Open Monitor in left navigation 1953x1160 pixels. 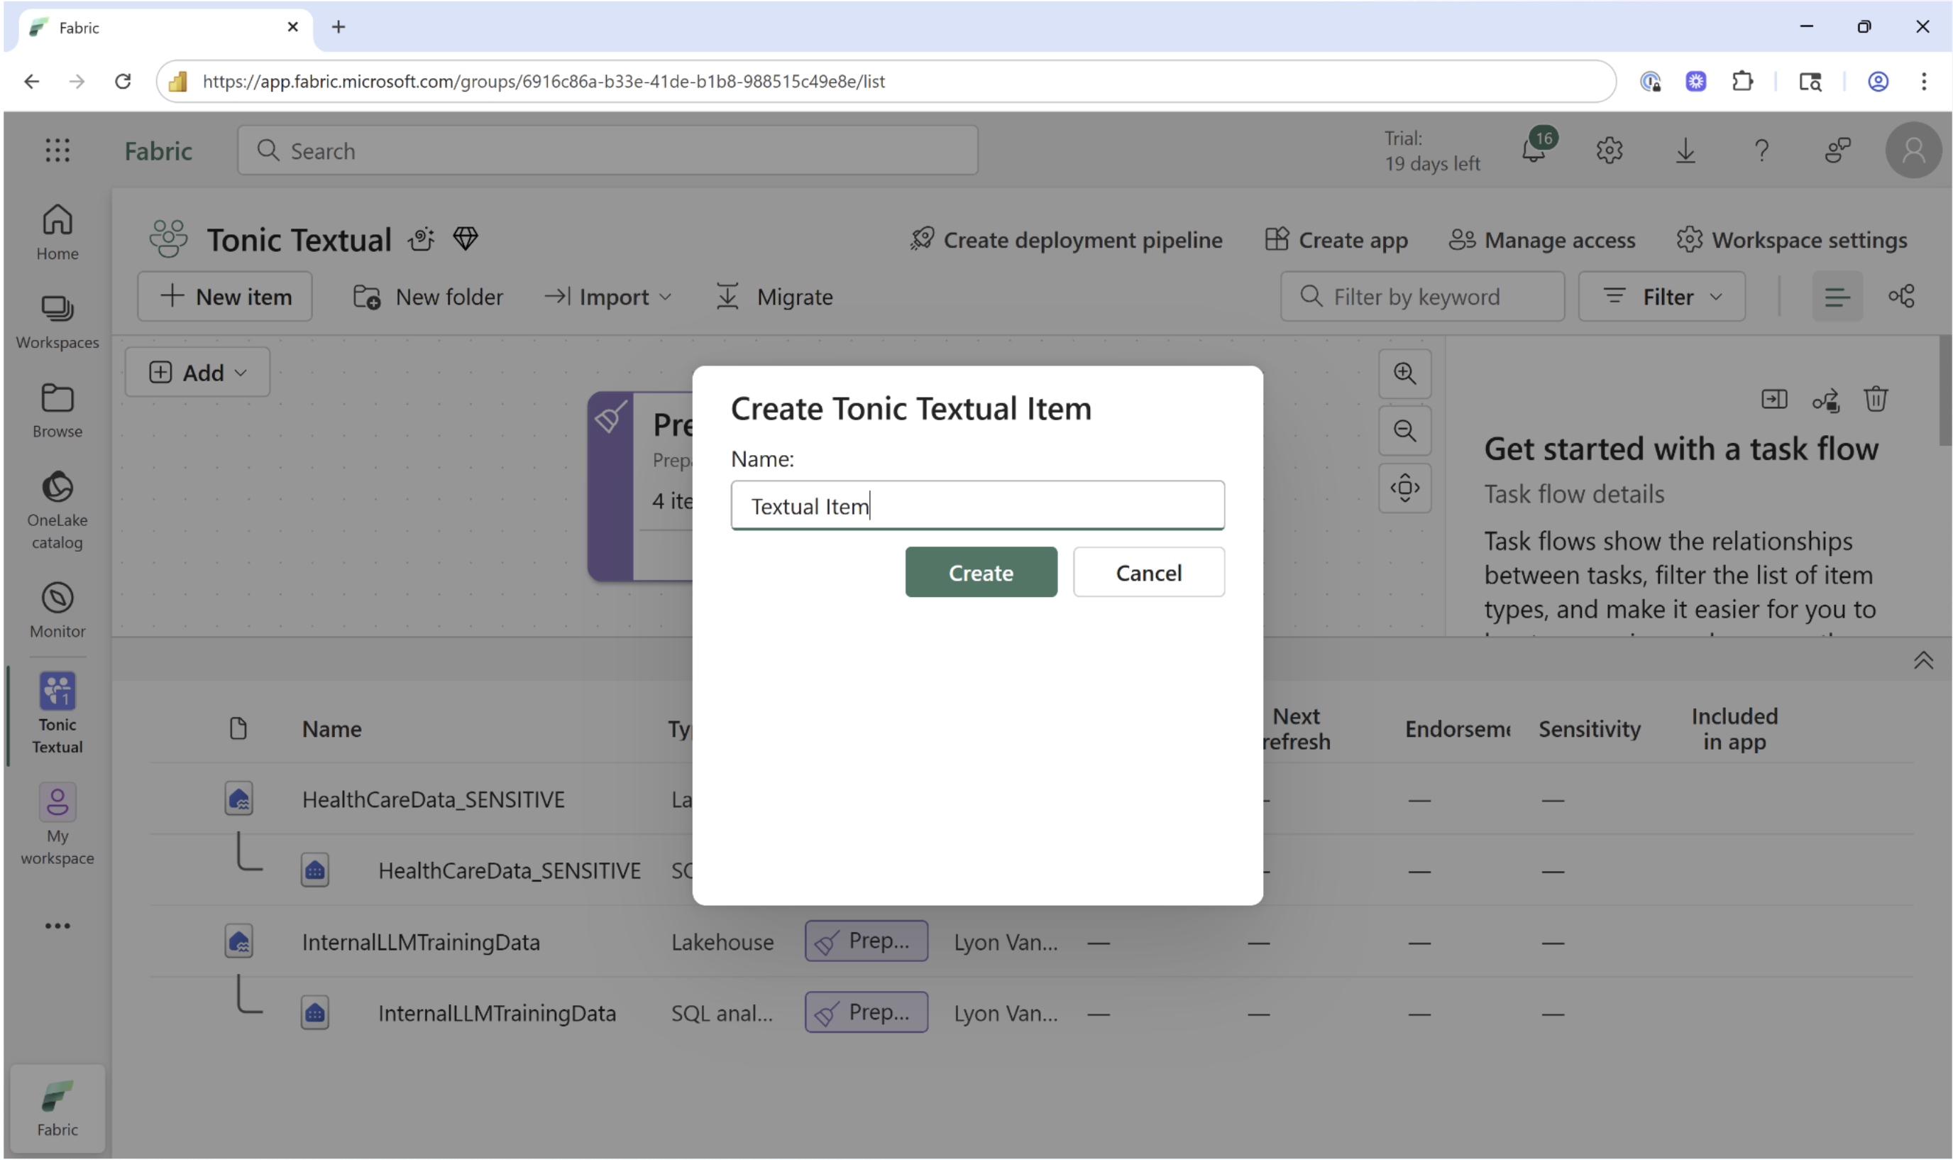(x=57, y=610)
